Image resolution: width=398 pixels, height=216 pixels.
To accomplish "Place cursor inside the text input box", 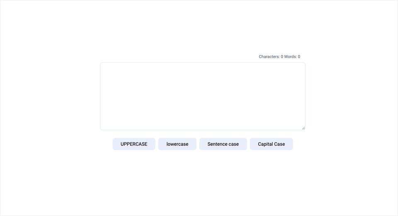I will [x=203, y=96].
